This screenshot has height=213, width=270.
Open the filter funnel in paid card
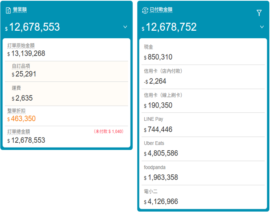pyautogui.click(x=259, y=13)
